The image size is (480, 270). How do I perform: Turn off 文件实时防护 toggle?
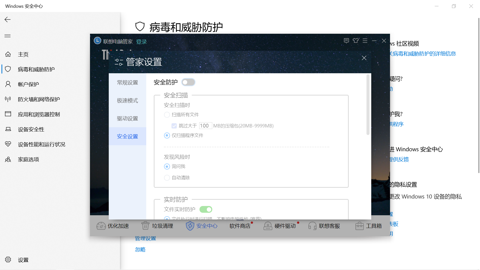tap(206, 209)
